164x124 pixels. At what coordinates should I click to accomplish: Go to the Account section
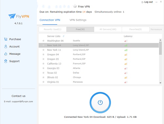[12, 47]
